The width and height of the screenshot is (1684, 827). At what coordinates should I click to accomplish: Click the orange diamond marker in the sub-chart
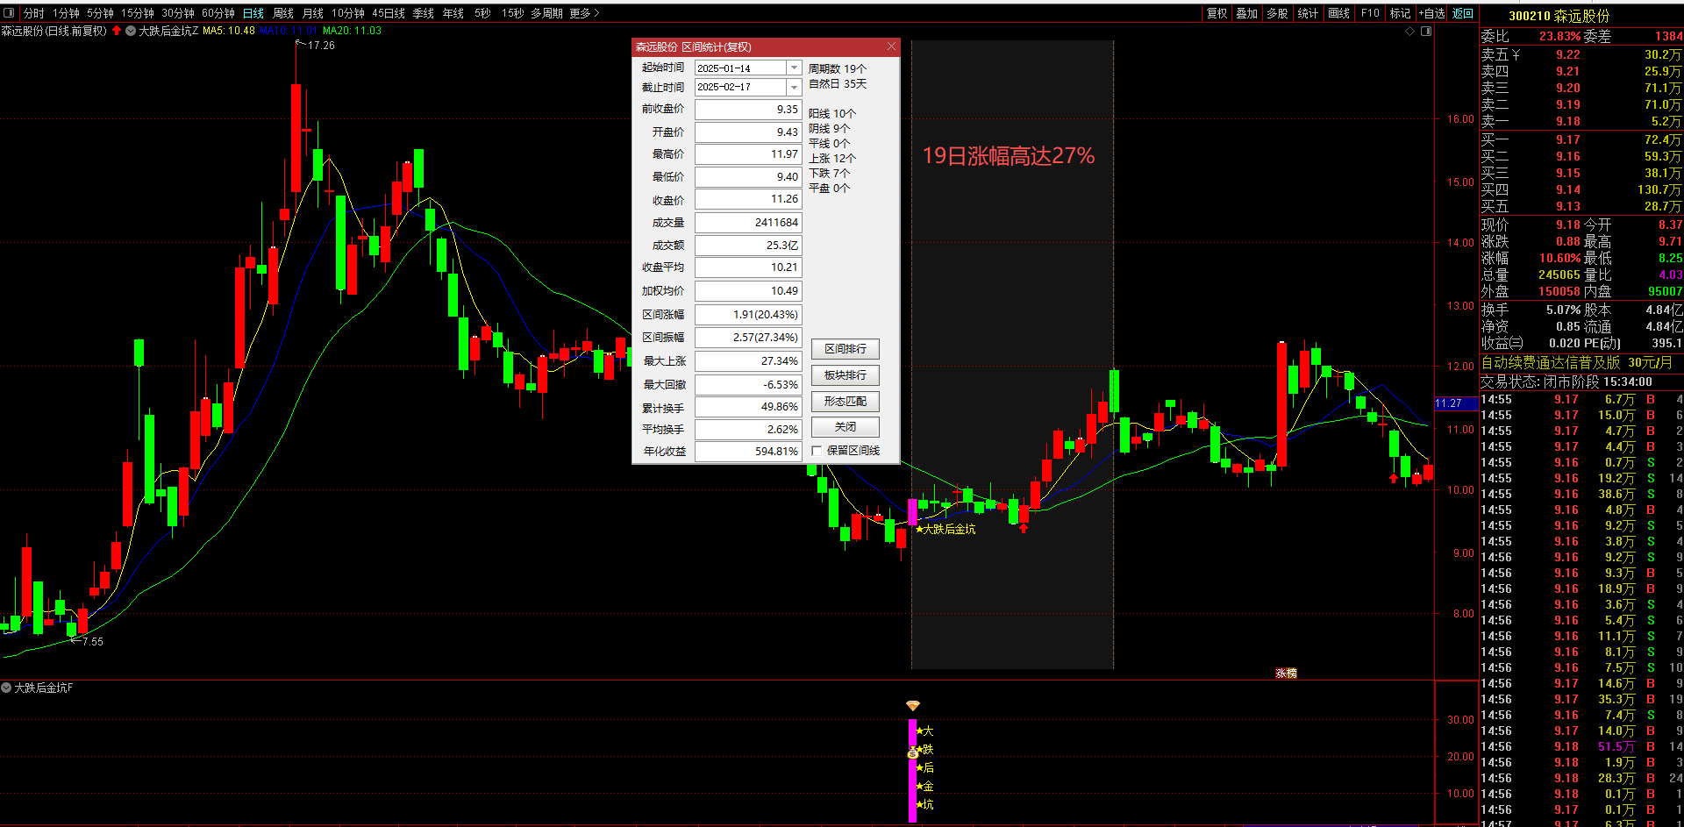coord(913,705)
